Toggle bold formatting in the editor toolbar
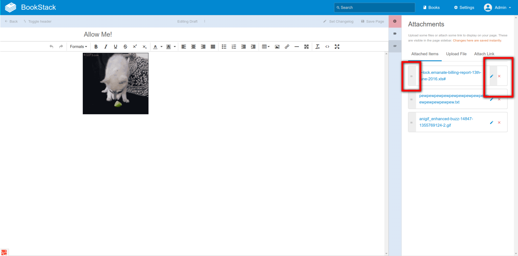The height and width of the screenshot is (256, 518). pyautogui.click(x=96, y=46)
